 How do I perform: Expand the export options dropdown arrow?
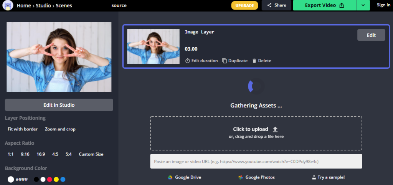click(363, 5)
